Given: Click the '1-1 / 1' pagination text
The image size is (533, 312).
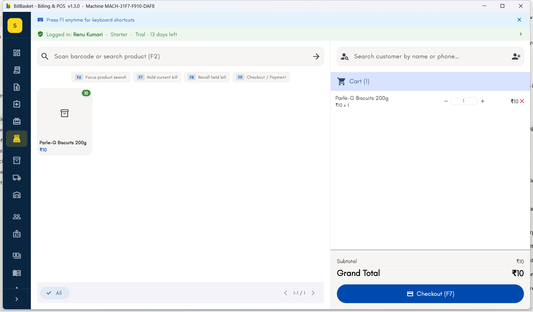Looking at the screenshot, I should click(299, 293).
